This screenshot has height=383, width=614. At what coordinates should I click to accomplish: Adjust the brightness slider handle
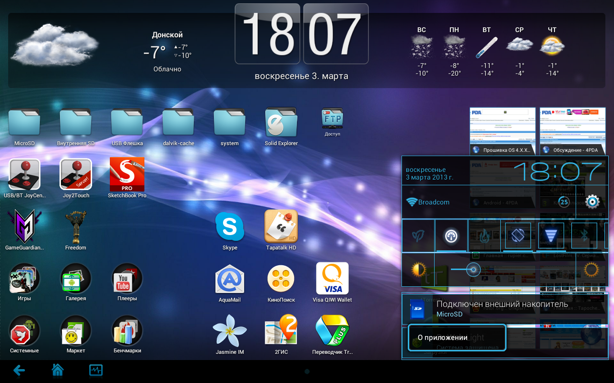coord(473,270)
